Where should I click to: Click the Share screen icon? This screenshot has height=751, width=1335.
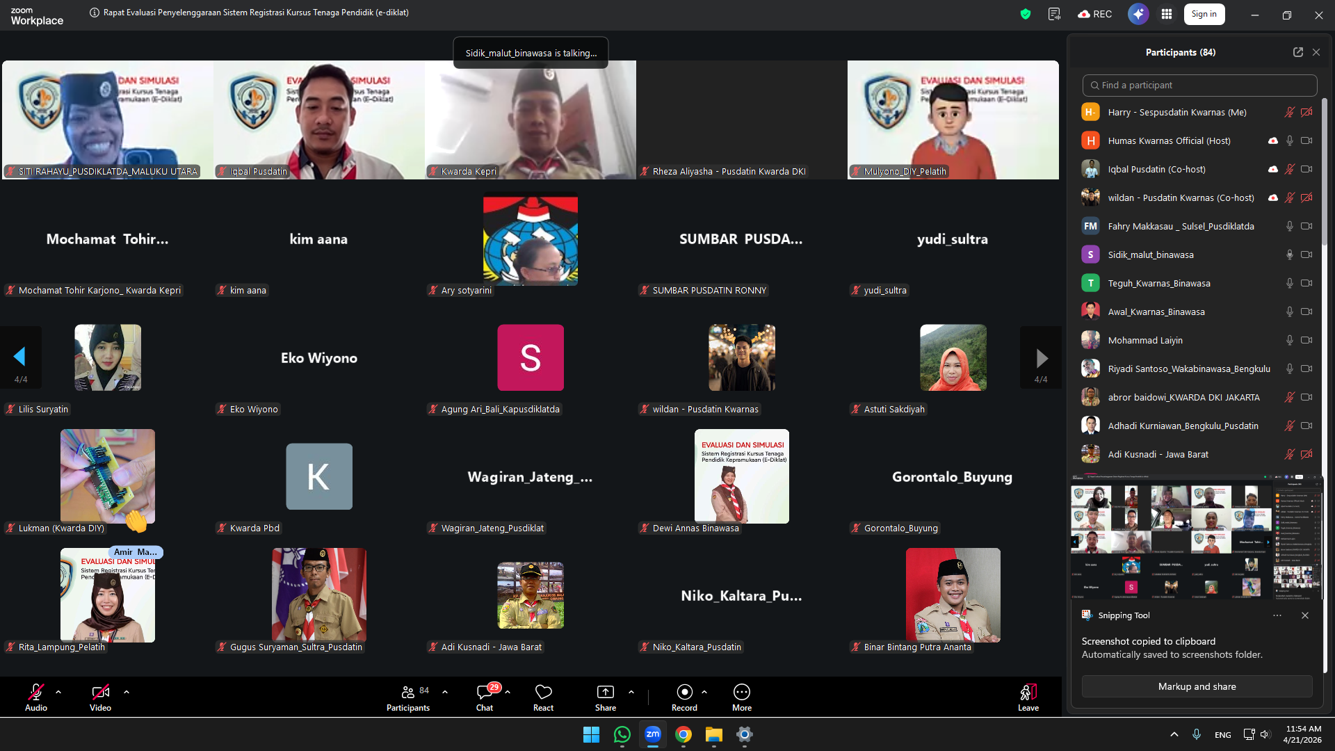[x=605, y=693]
